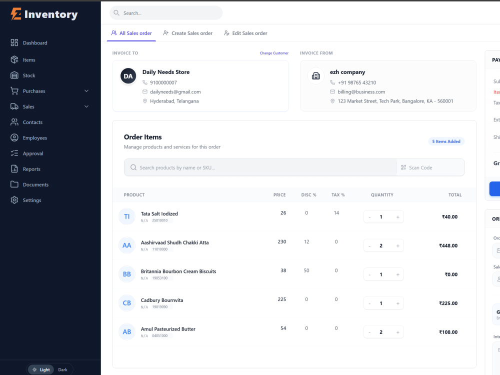
Task: Click the 5 Items Added badge
Action: (x=446, y=141)
